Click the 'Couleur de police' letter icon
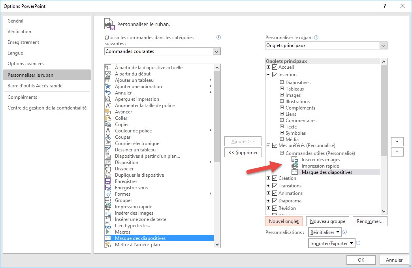Image resolution: width=412 pixels, height=268 pixels. click(108, 130)
